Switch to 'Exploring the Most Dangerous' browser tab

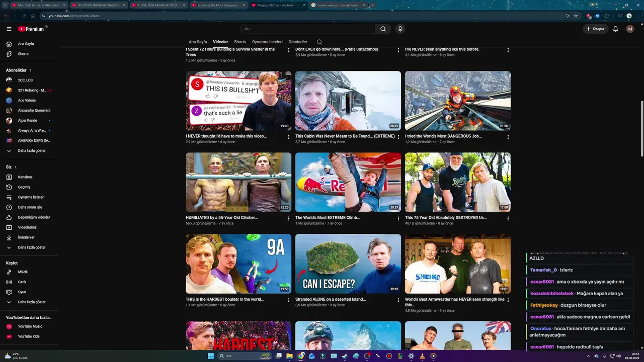click(219, 5)
